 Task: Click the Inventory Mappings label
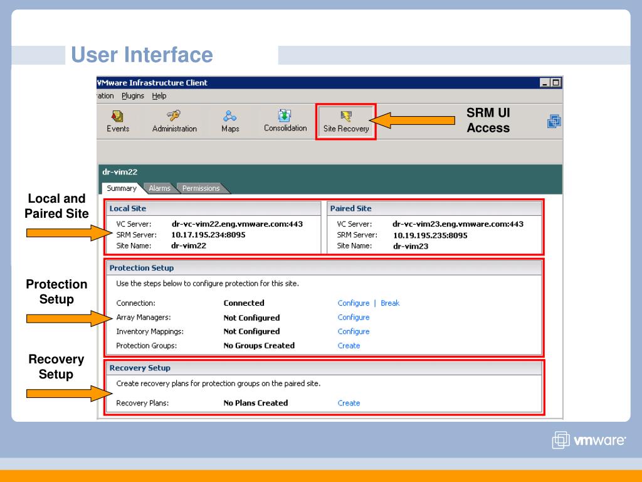coord(150,331)
